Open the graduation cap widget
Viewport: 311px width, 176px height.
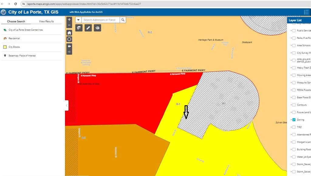pyautogui.click(x=79, y=28)
